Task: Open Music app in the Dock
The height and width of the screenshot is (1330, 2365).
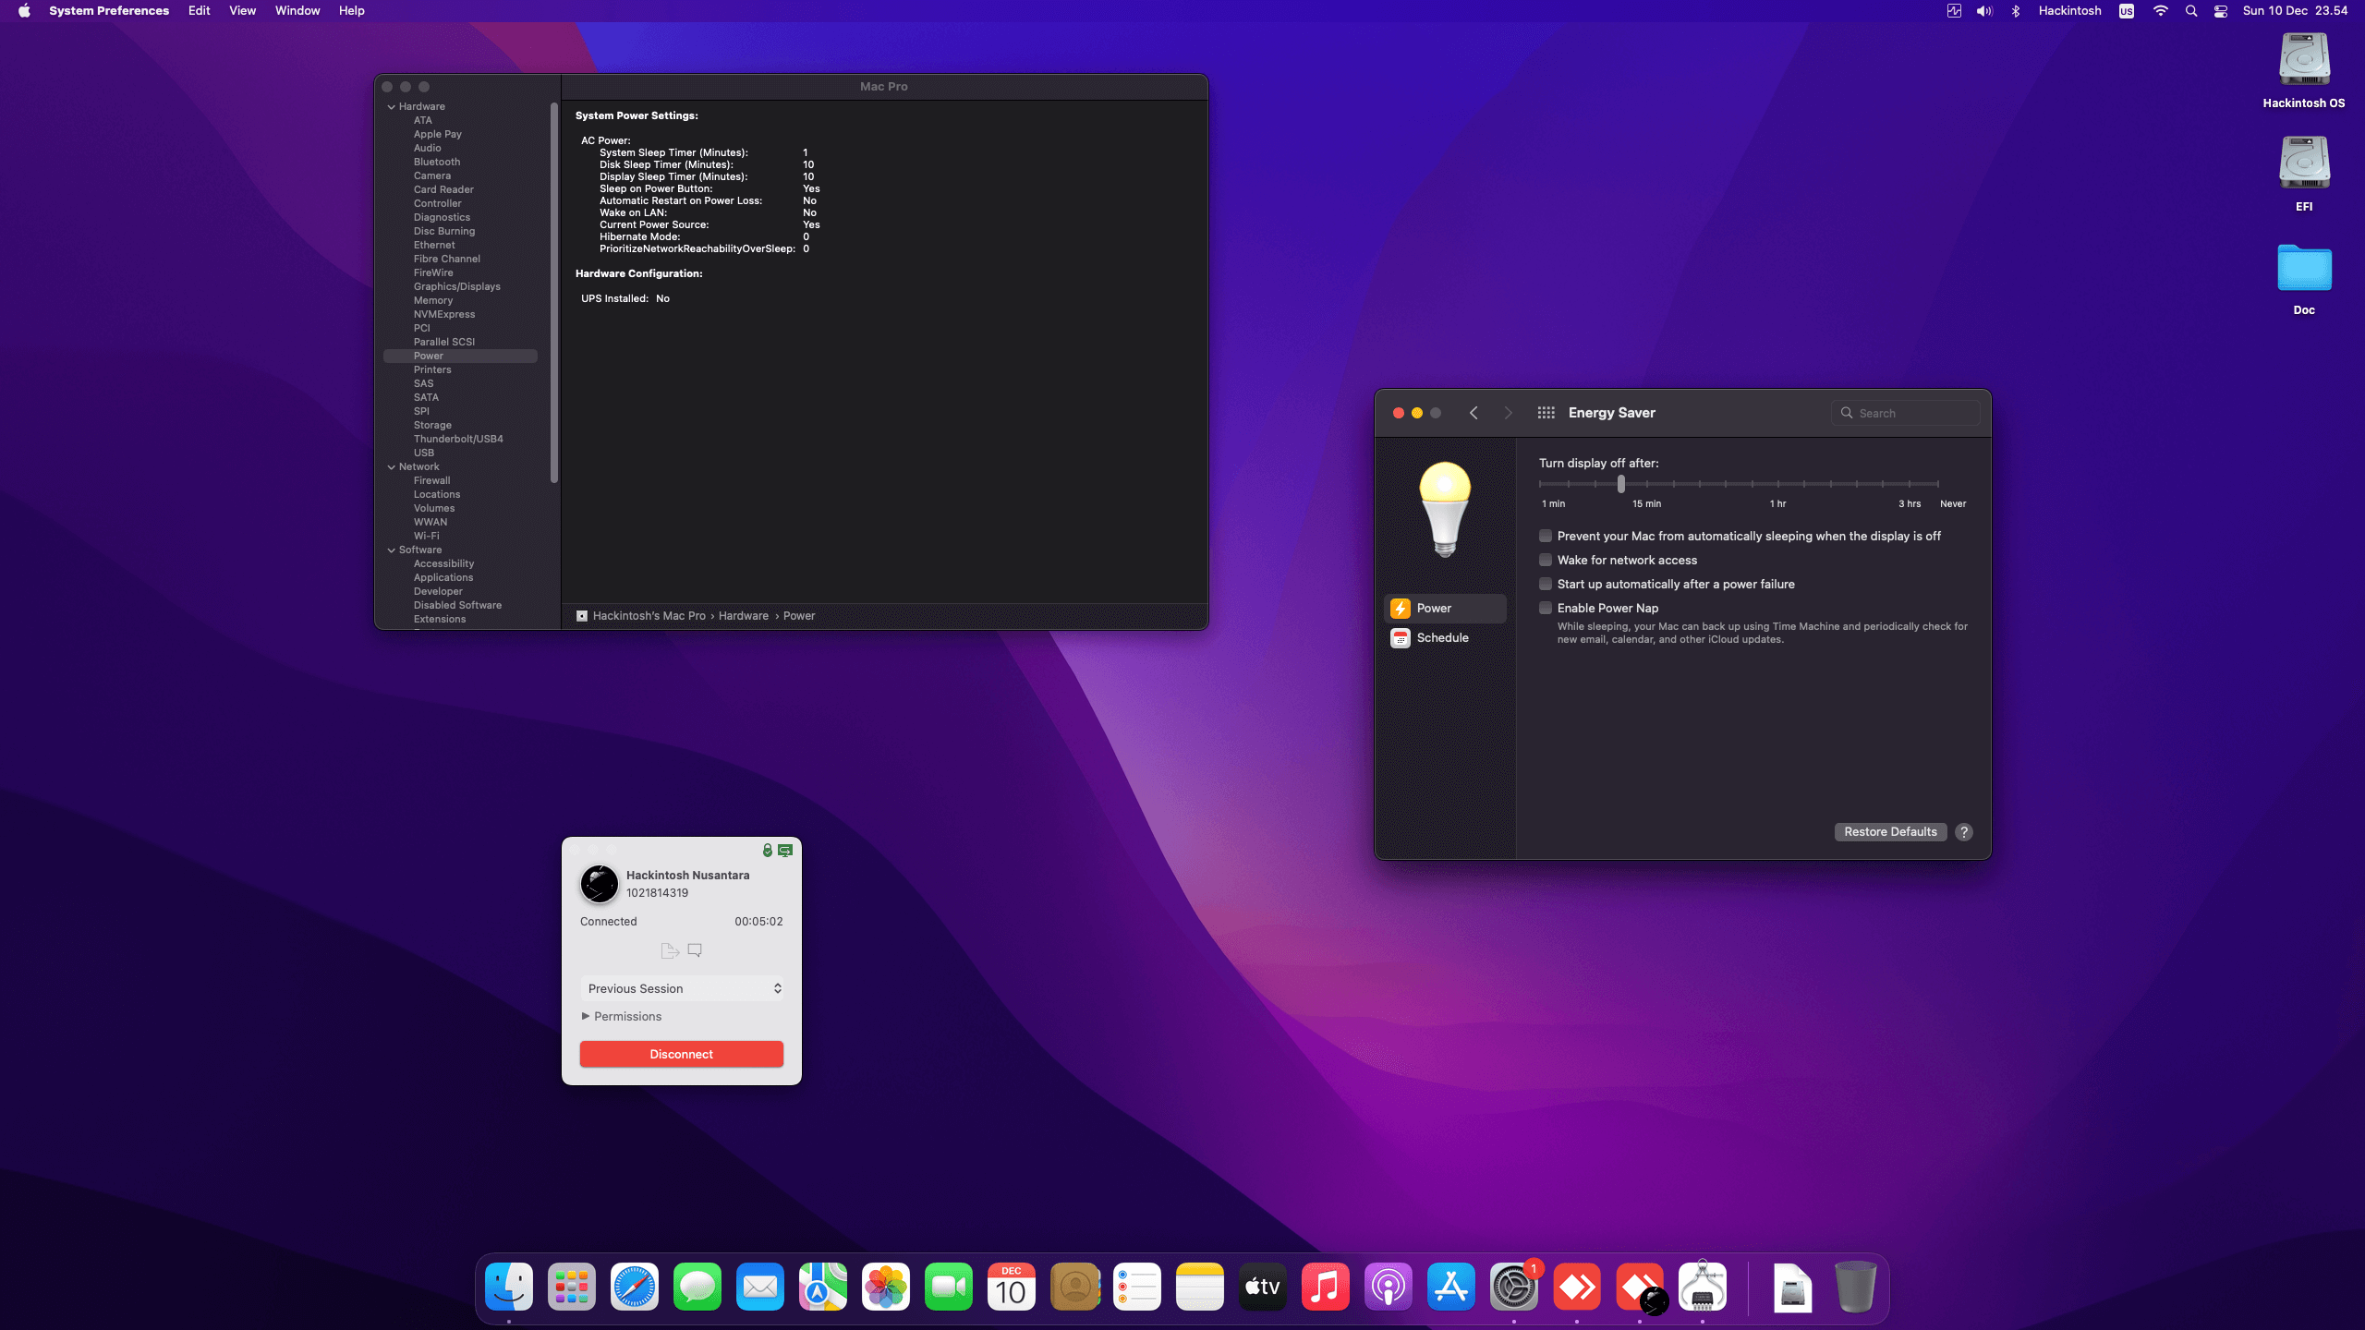Action: tap(1326, 1287)
